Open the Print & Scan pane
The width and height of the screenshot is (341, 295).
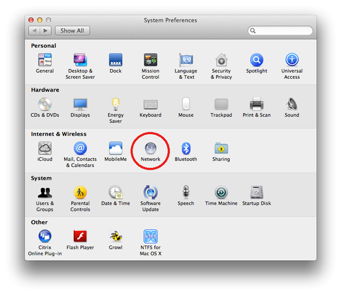pyautogui.click(x=257, y=105)
